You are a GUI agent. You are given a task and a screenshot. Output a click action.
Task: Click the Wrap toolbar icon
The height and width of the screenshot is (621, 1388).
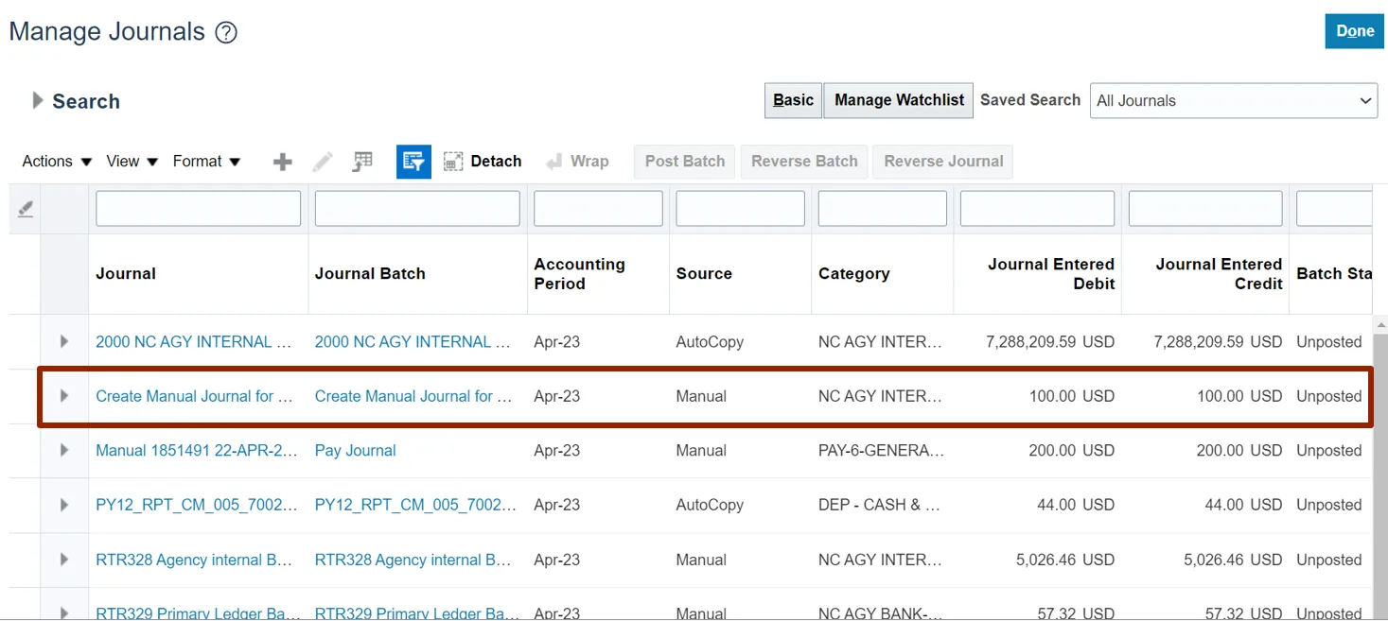click(577, 162)
